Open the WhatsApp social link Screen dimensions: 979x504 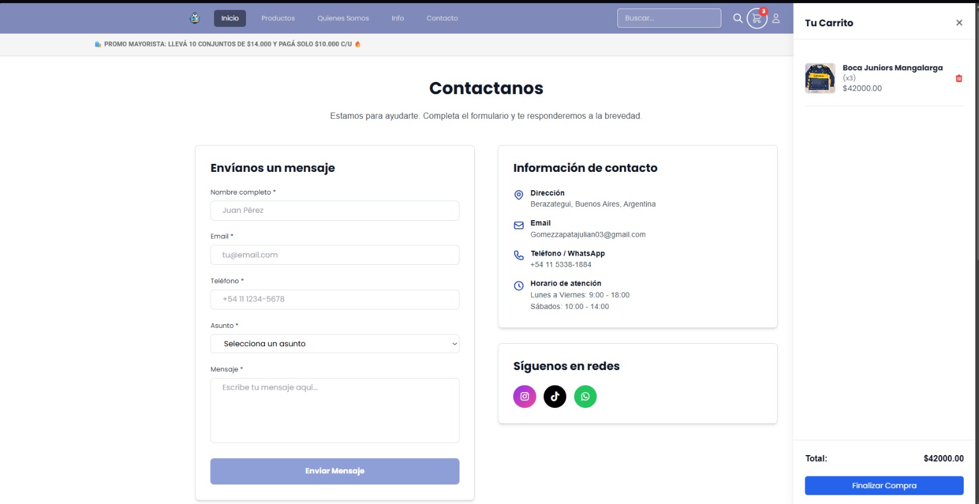(585, 396)
